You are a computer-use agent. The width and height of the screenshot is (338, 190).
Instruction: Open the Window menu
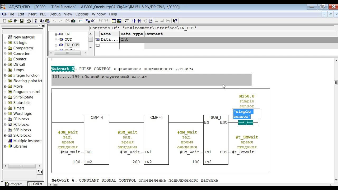pos(99,14)
